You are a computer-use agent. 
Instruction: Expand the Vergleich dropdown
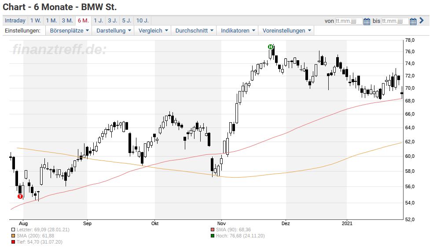tap(153, 31)
